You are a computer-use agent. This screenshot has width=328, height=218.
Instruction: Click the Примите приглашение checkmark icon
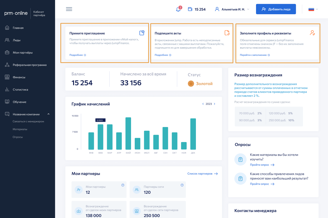point(142,33)
